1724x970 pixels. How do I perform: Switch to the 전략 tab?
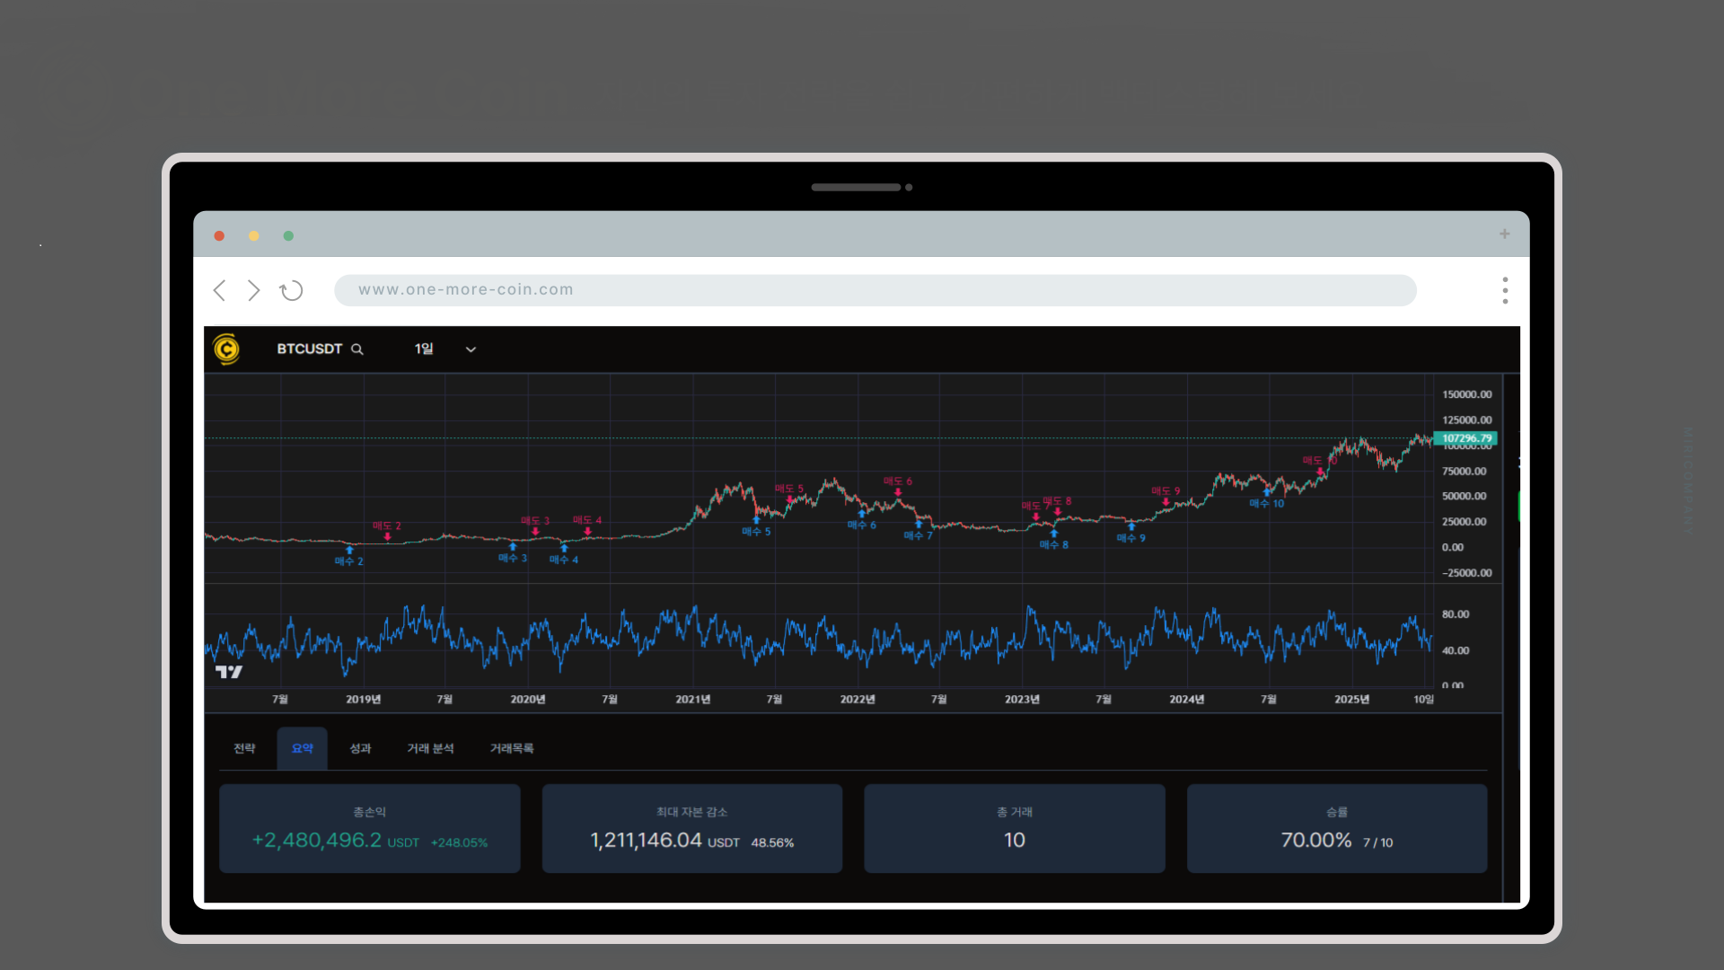click(x=244, y=748)
